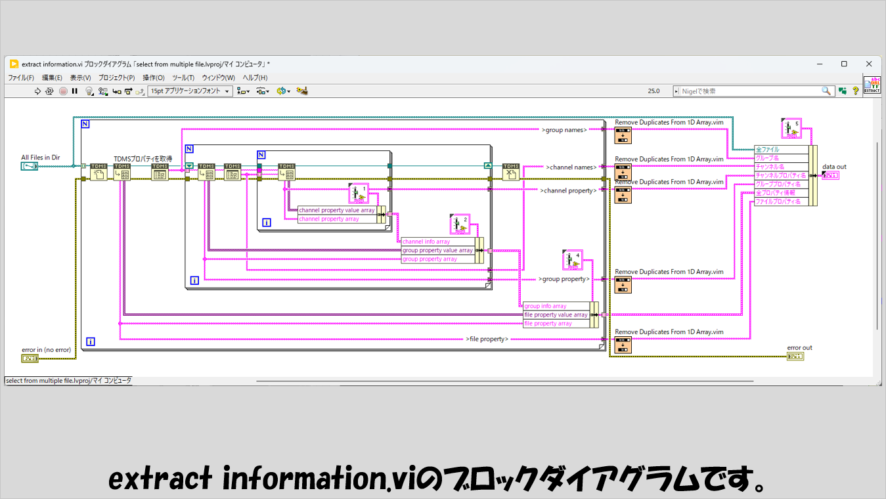
Task: Expand the Distribute Objects dropdown
Action: 263,91
